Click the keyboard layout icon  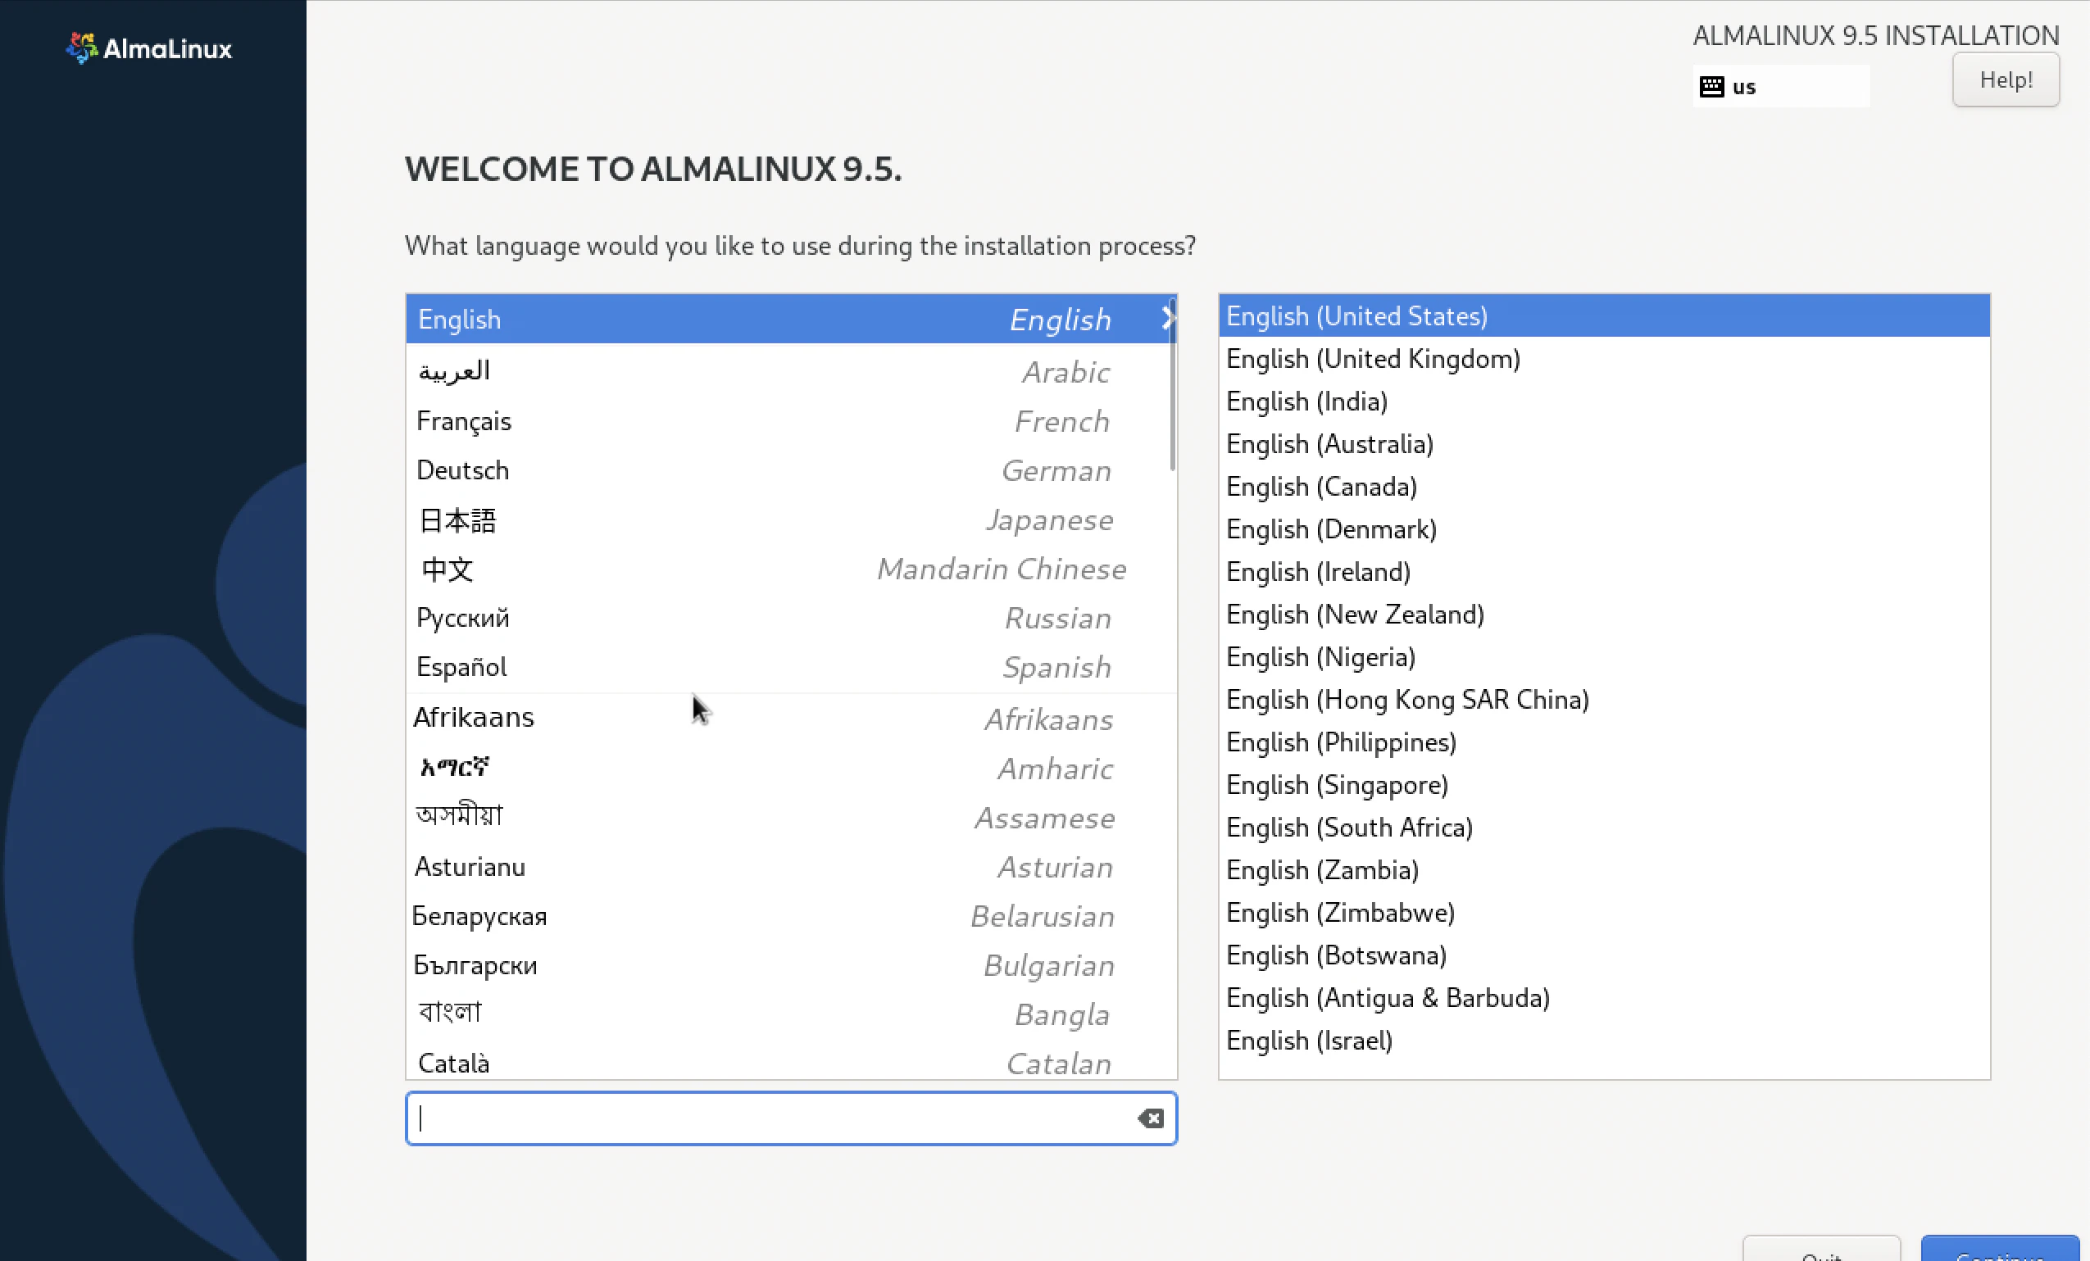pyautogui.click(x=1711, y=87)
